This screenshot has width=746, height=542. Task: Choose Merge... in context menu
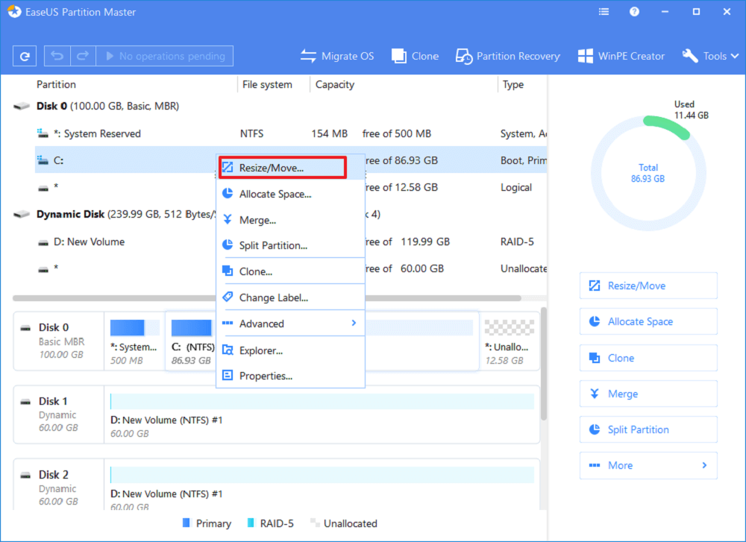[x=291, y=220]
